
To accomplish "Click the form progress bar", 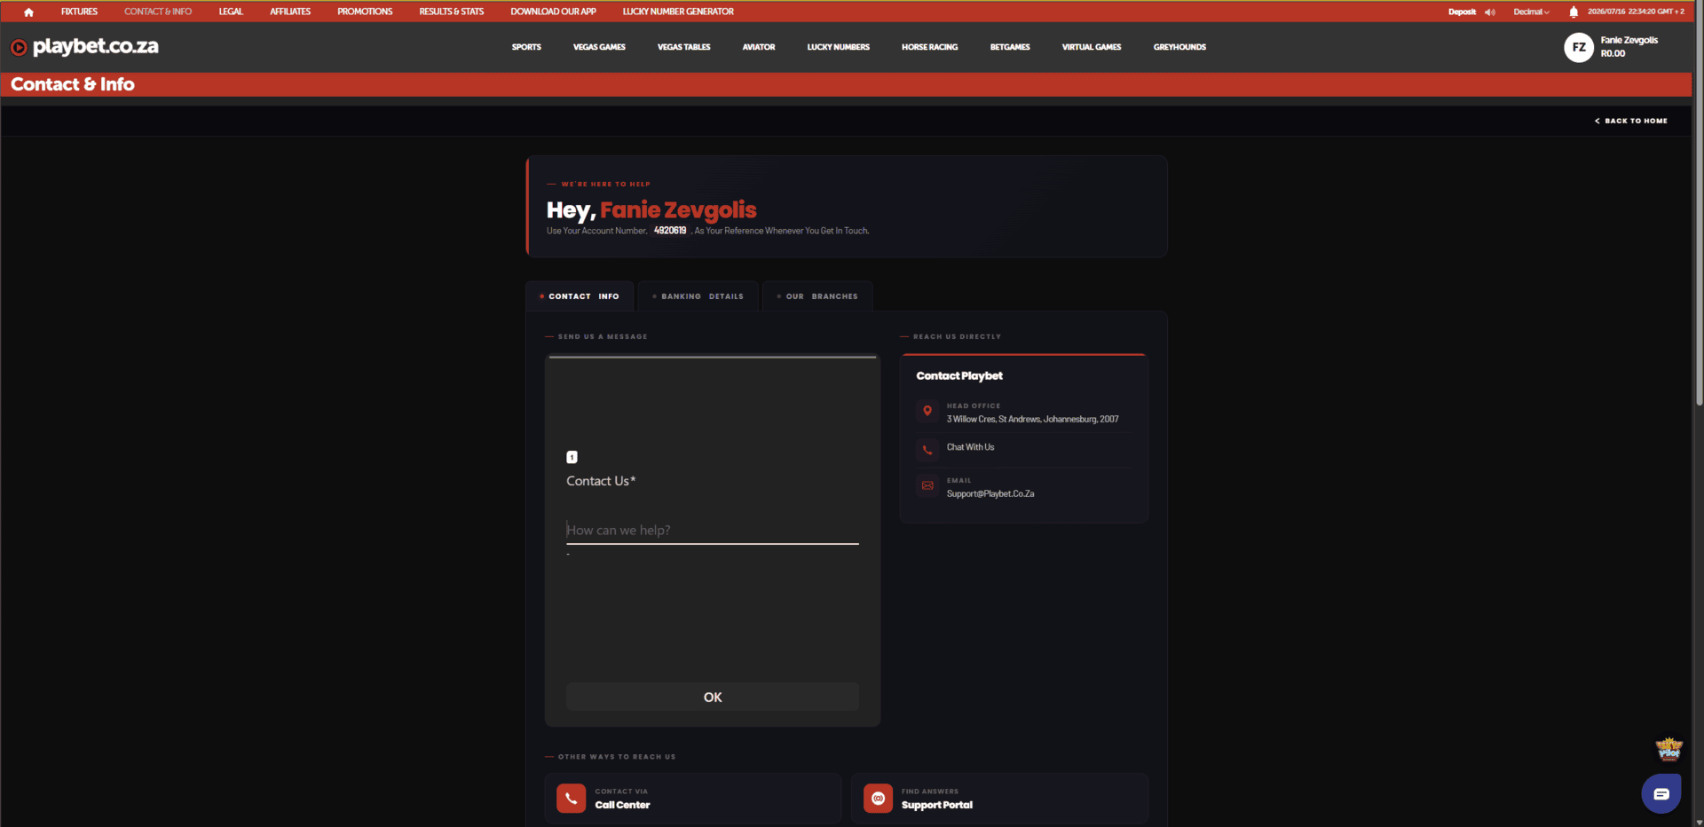I will pos(713,357).
